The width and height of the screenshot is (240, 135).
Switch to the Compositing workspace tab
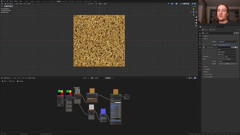pyautogui.click(x=79, y=1)
